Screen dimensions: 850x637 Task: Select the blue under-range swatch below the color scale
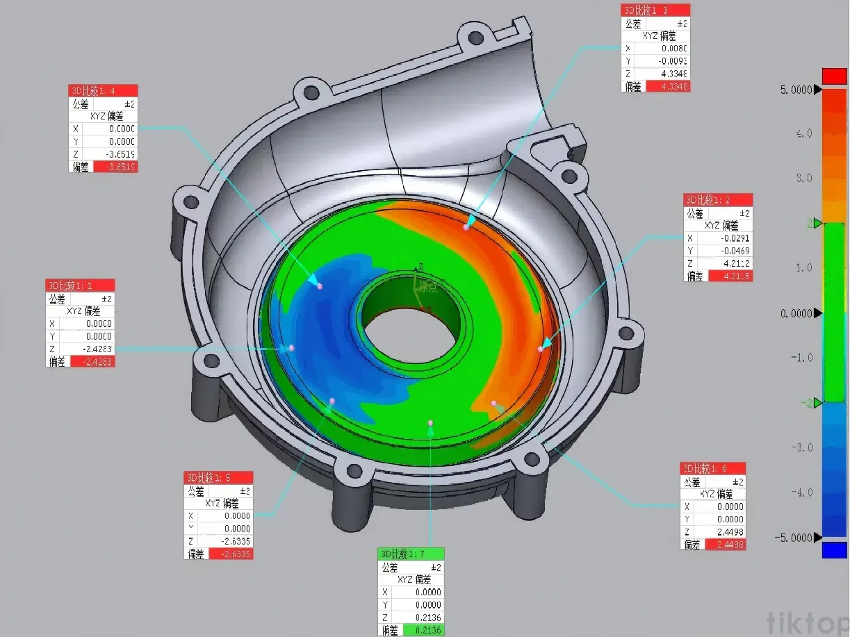834,550
